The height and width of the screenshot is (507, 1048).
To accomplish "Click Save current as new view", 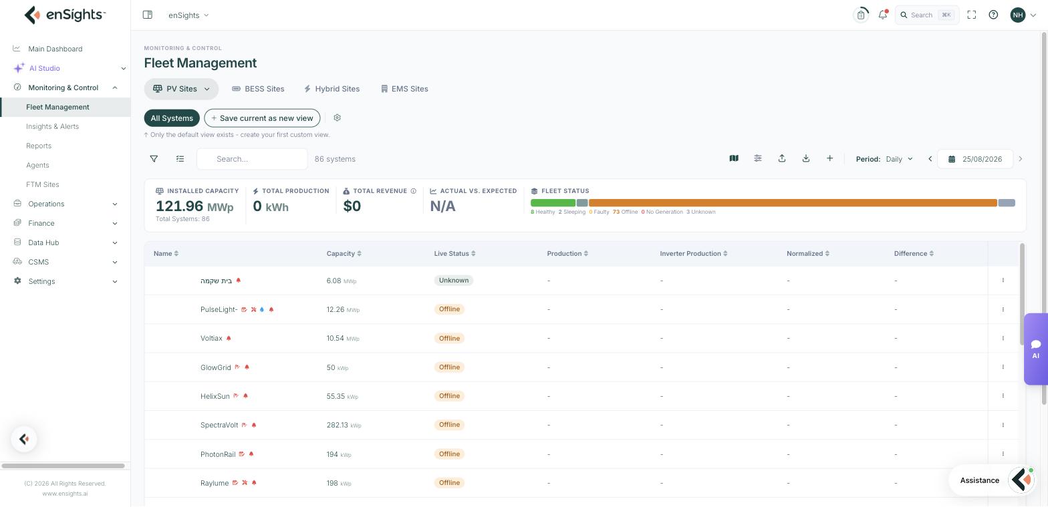I will [262, 118].
